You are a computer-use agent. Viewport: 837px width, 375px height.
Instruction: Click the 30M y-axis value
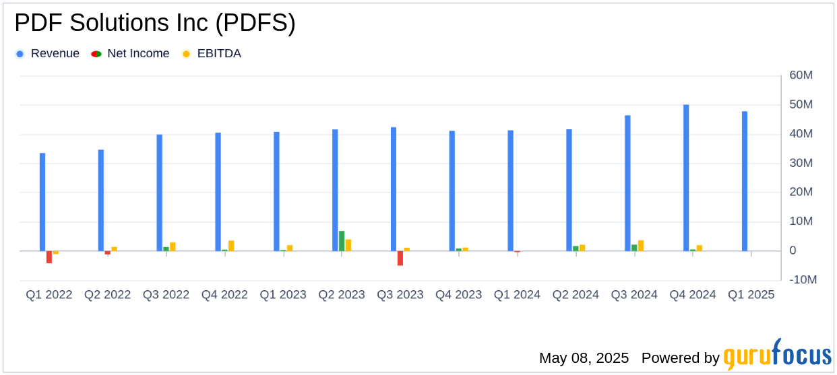801,163
